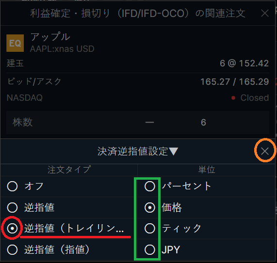This screenshot has width=277, height=263.
Task: Choose JPY as the unit
Action: (x=150, y=249)
